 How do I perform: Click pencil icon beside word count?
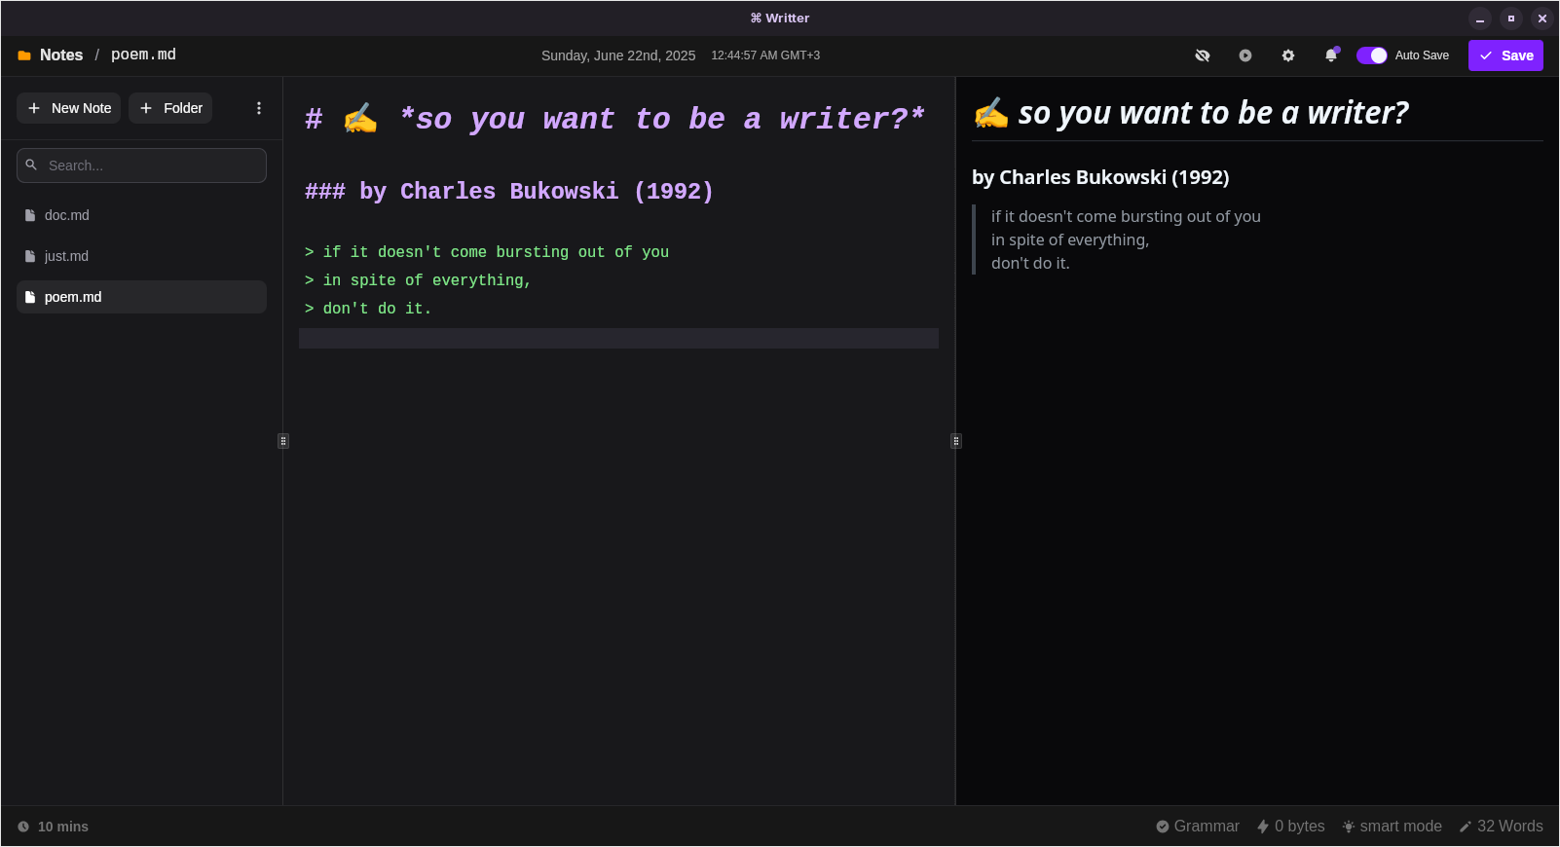pyautogui.click(x=1466, y=827)
